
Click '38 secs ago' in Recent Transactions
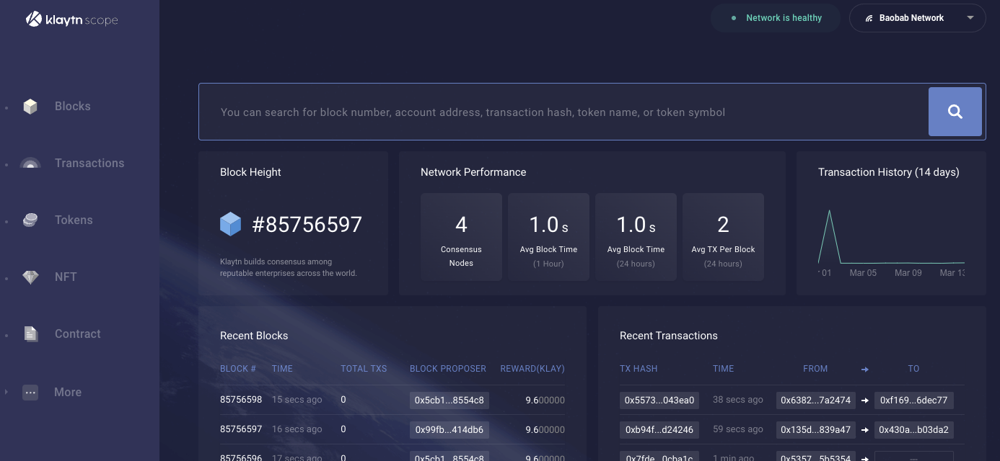coord(738,399)
